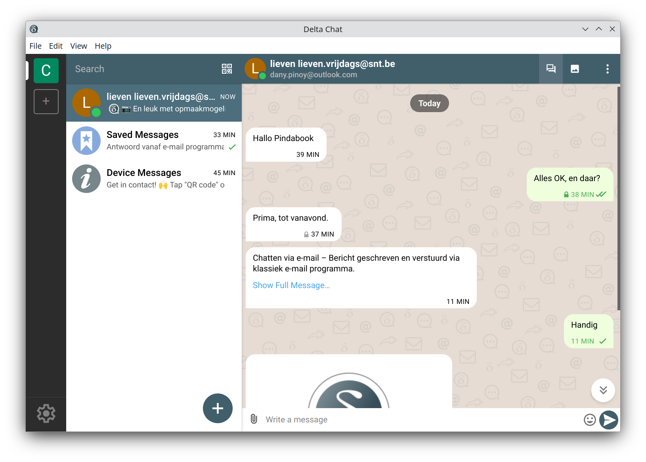The image size is (646, 462).
Task: Add a new account with plus box
Action: [46, 101]
